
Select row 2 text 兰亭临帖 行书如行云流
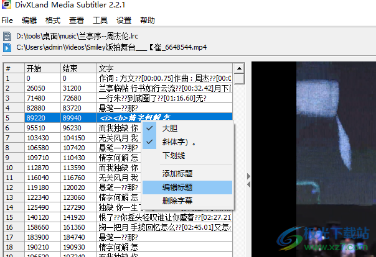coord(164,88)
